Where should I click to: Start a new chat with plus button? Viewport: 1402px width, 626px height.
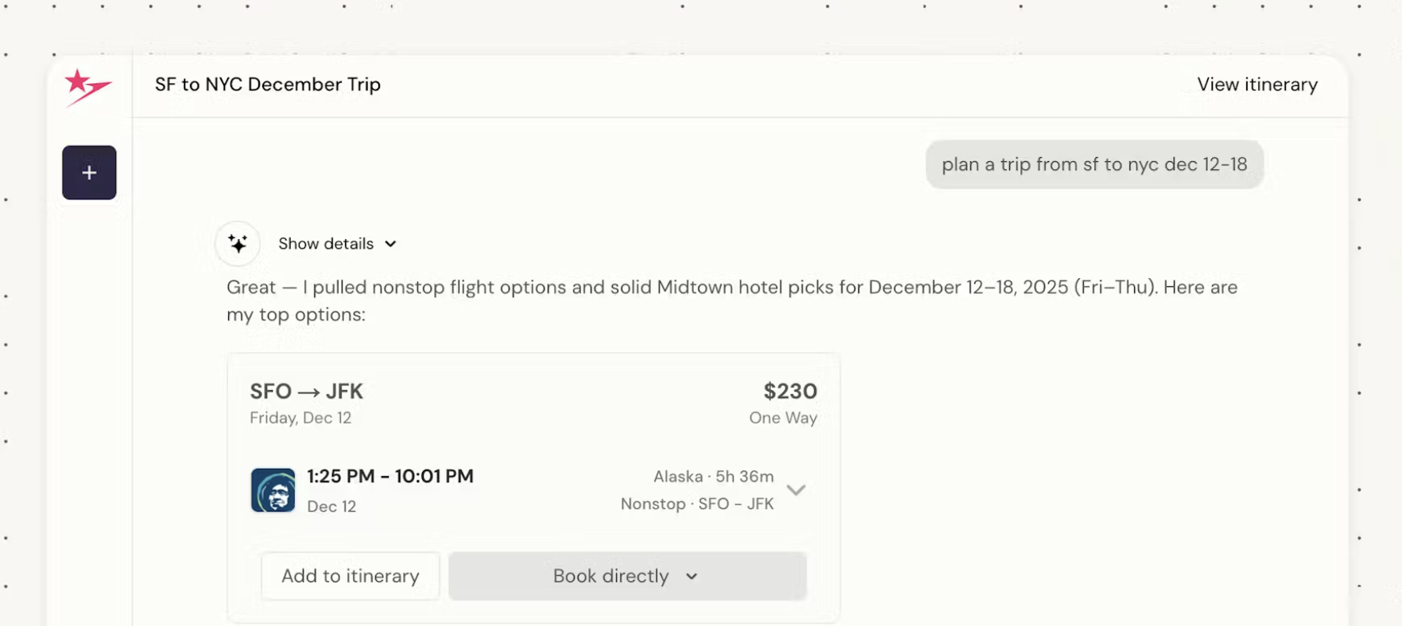89,172
